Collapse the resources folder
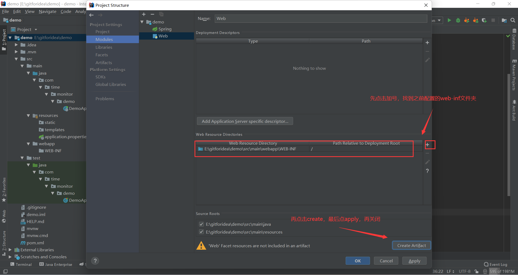 pyautogui.click(x=28, y=115)
